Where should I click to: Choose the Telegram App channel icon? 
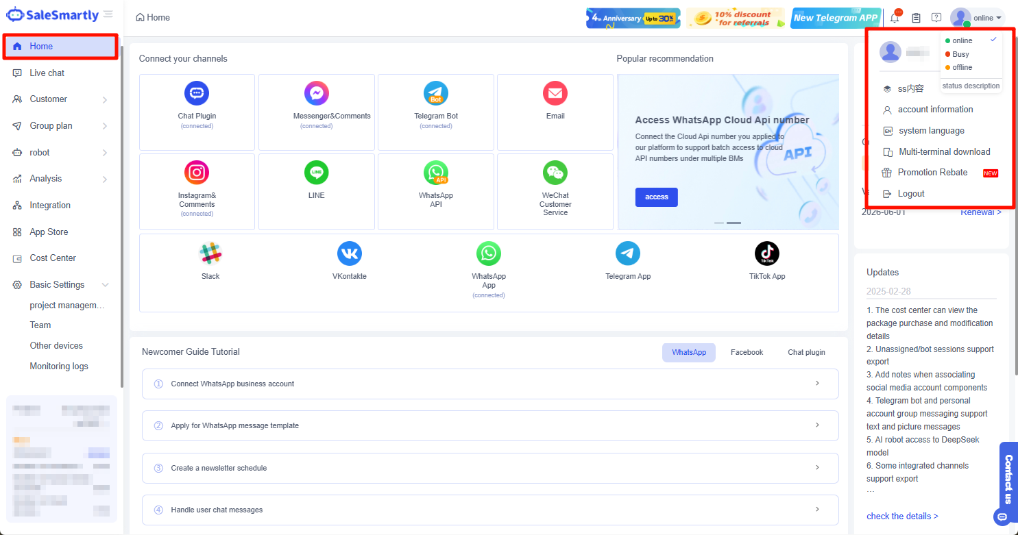point(628,253)
